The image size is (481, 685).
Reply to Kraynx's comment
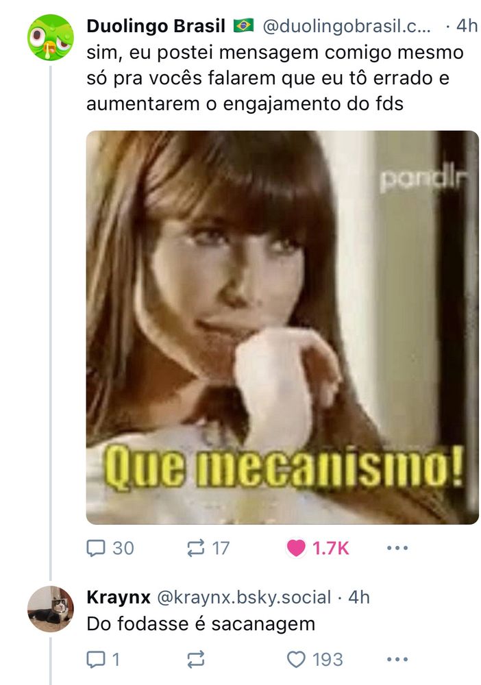[96, 659]
